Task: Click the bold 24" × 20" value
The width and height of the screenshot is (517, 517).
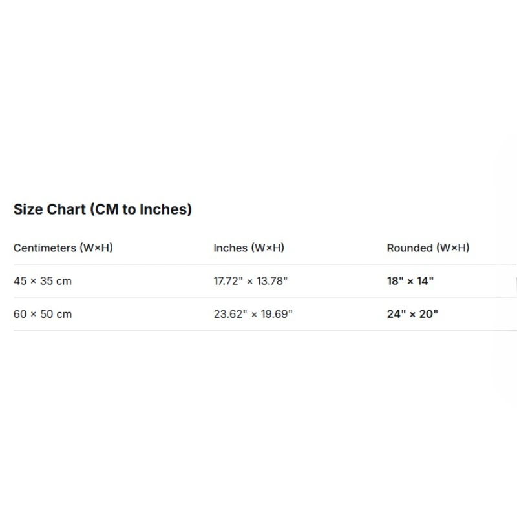Action: [412, 314]
